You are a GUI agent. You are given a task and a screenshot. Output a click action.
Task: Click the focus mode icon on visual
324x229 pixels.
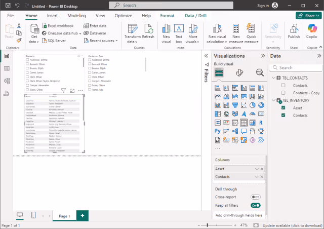click(72, 90)
